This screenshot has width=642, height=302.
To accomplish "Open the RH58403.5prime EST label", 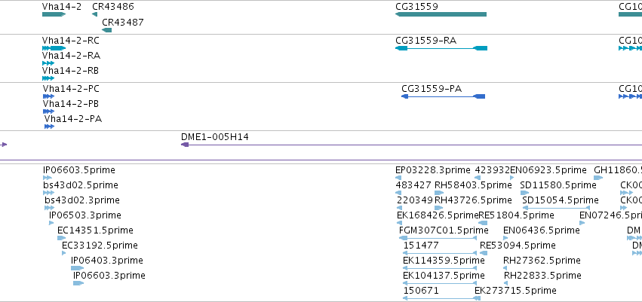I will 473,185.
